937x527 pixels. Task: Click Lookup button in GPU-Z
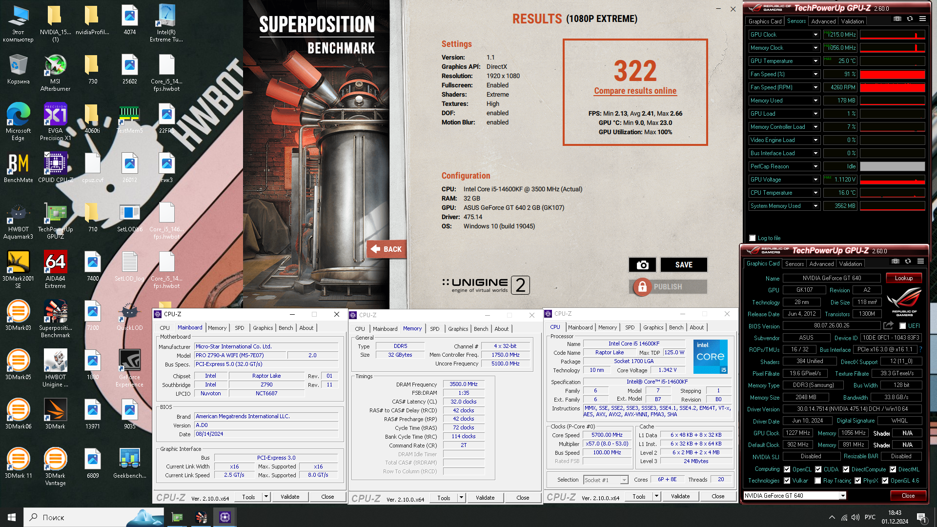pos(903,278)
